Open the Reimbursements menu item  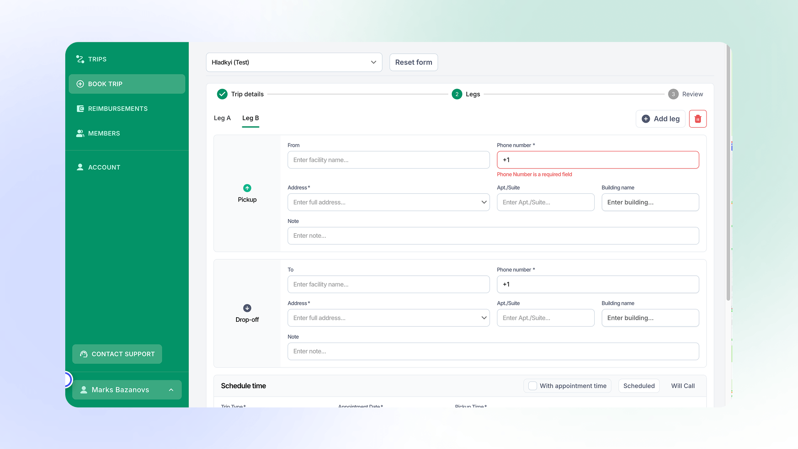[127, 109]
